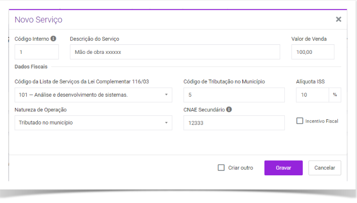This screenshot has width=357, height=203.
Task: Click the Cancelar button
Action: click(325, 168)
